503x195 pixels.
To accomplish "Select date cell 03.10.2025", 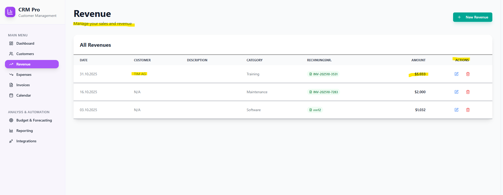I will pyautogui.click(x=88, y=110).
